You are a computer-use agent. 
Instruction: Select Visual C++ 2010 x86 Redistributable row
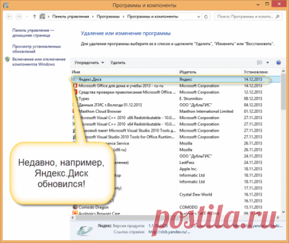coord(175,118)
